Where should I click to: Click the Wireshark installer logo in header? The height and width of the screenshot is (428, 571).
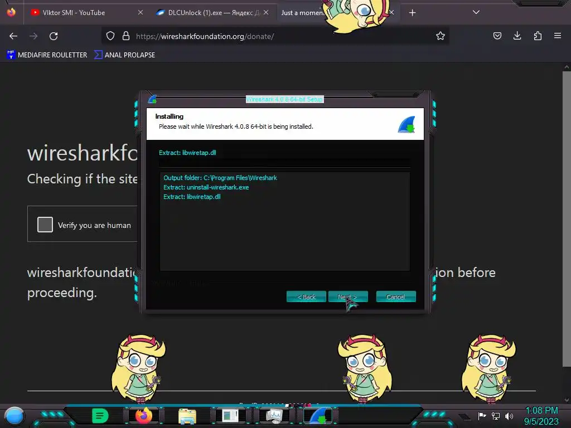407,124
